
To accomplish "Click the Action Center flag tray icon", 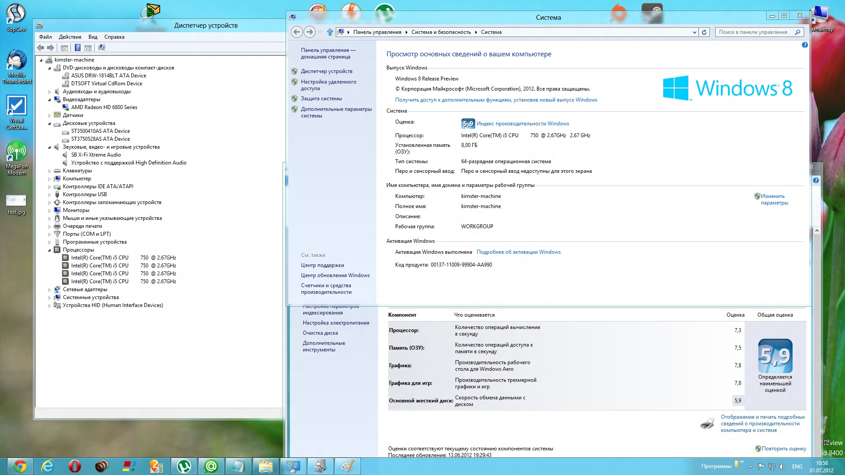I will (761, 467).
